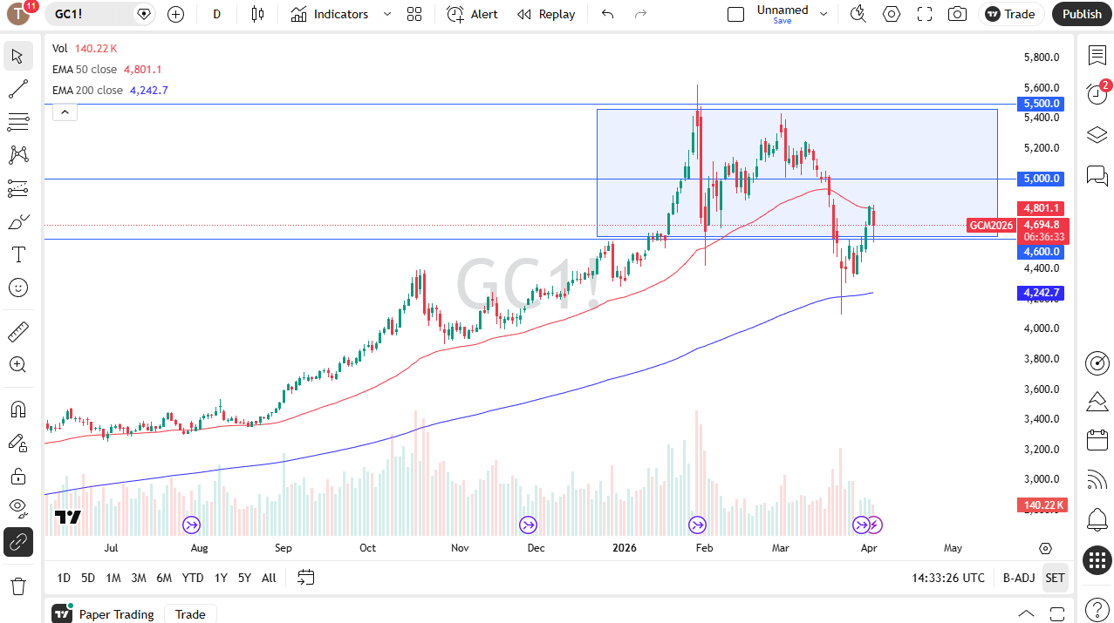This screenshot has width=1114, height=623.
Task: Click the ruler measure tool
Action: [17, 332]
